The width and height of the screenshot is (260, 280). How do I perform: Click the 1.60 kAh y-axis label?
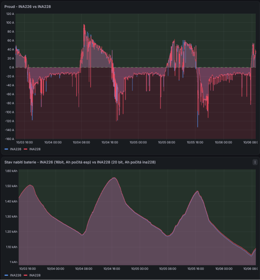(11, 171)
